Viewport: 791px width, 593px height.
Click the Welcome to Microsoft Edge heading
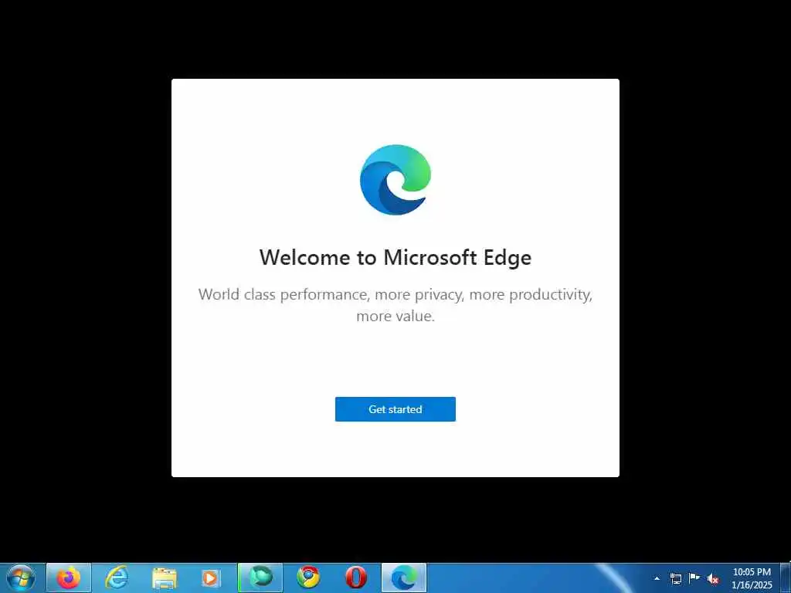point(395,257)
